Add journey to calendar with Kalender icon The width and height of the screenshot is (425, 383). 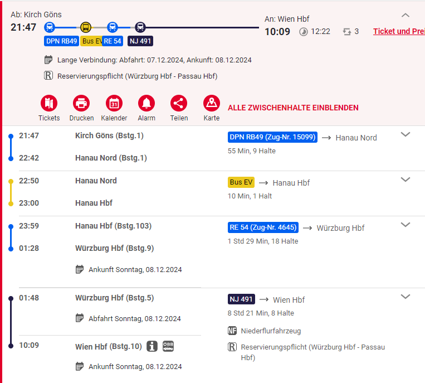(114, 103)
